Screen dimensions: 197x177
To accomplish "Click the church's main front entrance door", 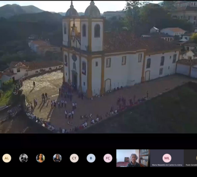I will pyautogui.click(x=75, y=80).
